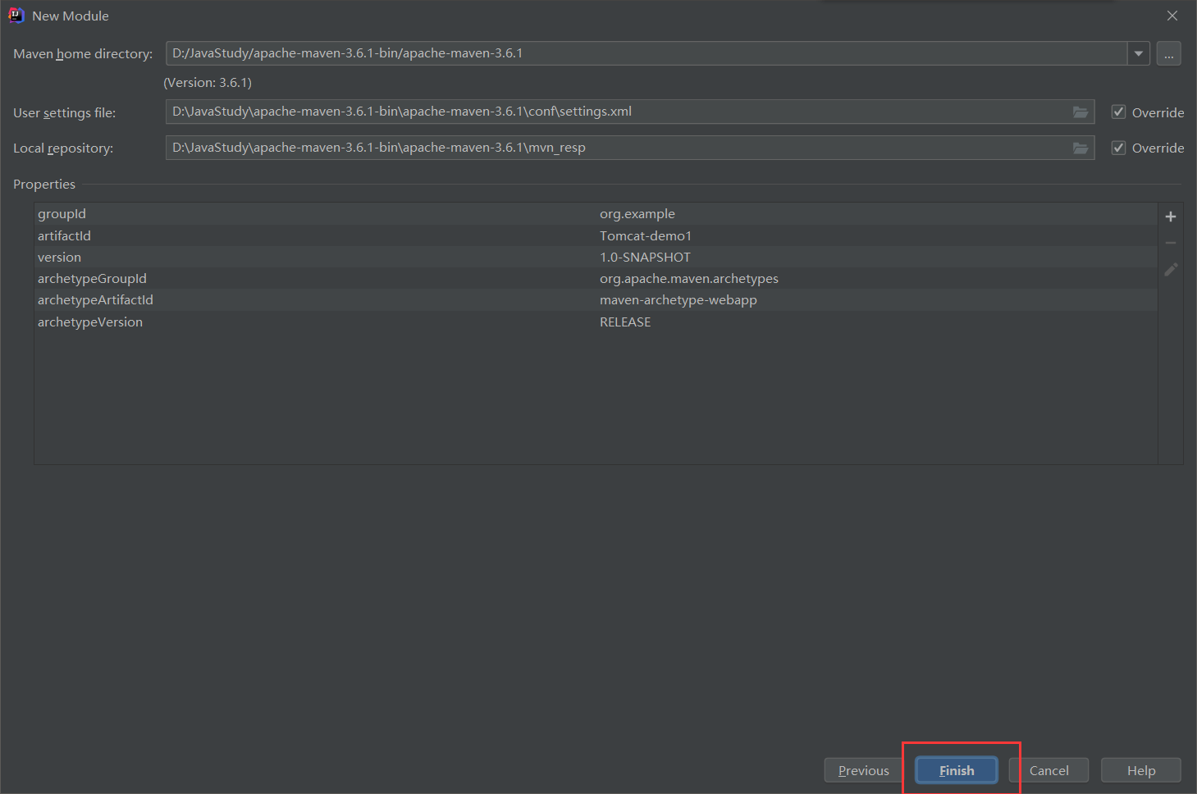
Task: Click the Properties section heading
Action: (x=44, y=185)
